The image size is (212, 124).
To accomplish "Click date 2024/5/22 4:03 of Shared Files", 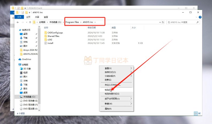I will (x=95, y=36).
